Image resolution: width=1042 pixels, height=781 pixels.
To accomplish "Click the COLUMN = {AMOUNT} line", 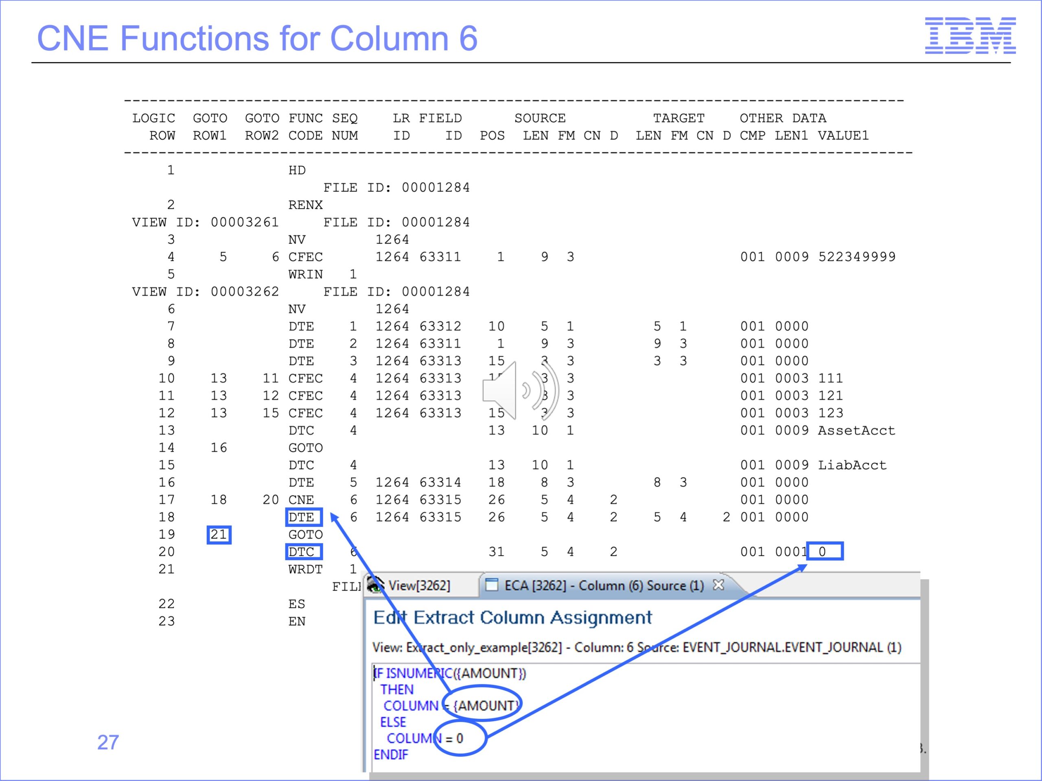I will coord(451,706).
